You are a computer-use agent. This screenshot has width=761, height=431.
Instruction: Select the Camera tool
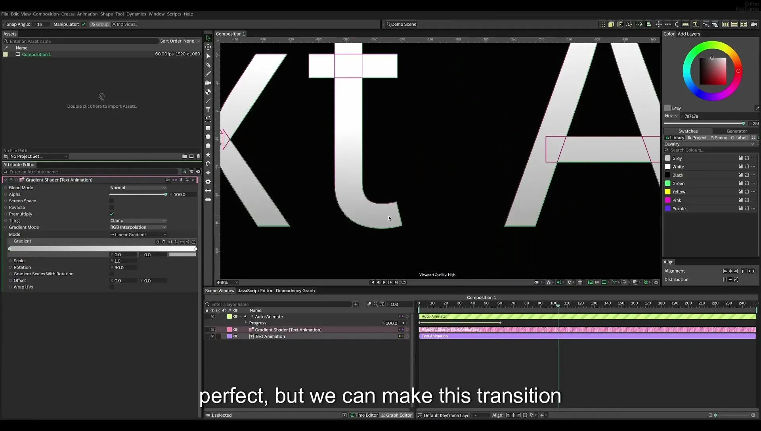[x=208, y=83]
